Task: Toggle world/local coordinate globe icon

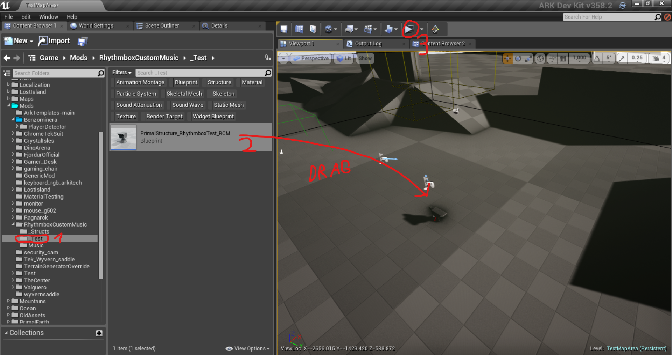Action: [540, 58]
